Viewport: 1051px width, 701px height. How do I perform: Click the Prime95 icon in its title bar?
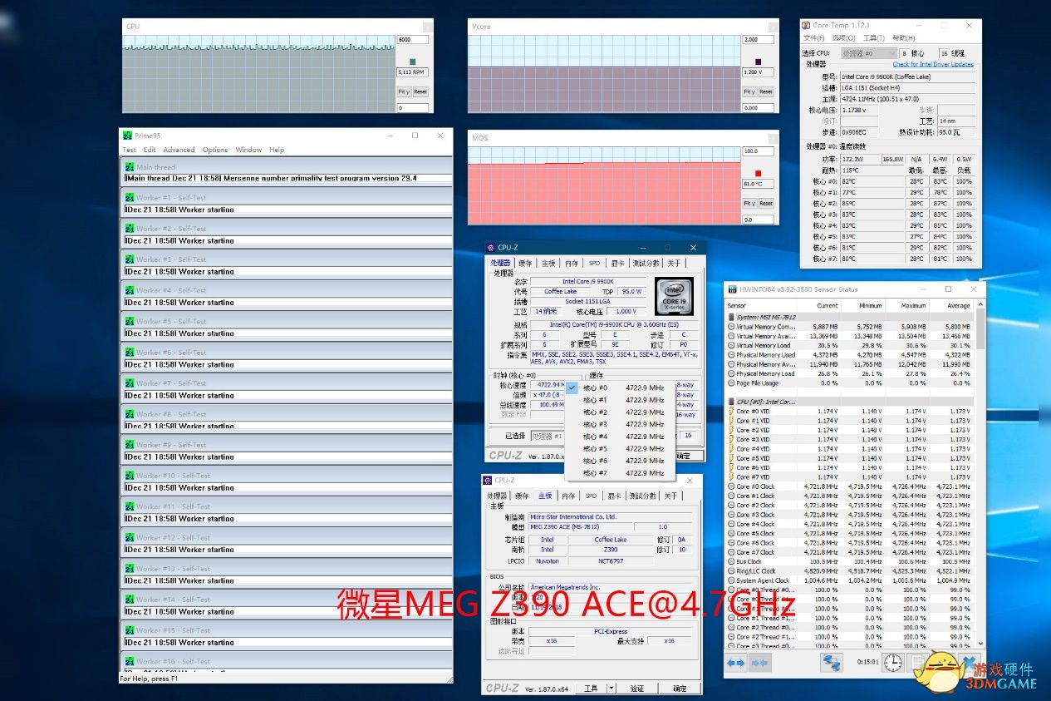click(127, 136)
